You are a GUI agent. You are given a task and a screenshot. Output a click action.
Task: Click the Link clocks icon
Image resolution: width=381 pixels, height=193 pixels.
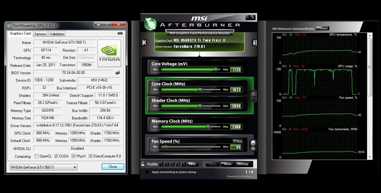point(253,96)
